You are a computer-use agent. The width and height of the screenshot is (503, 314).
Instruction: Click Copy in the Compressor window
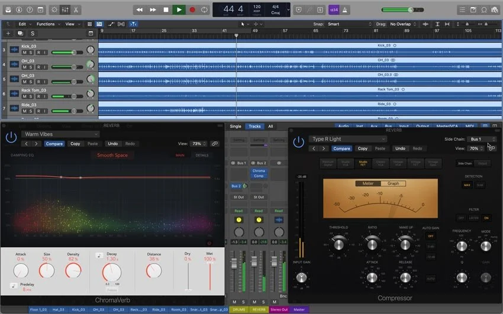[363, 148]
